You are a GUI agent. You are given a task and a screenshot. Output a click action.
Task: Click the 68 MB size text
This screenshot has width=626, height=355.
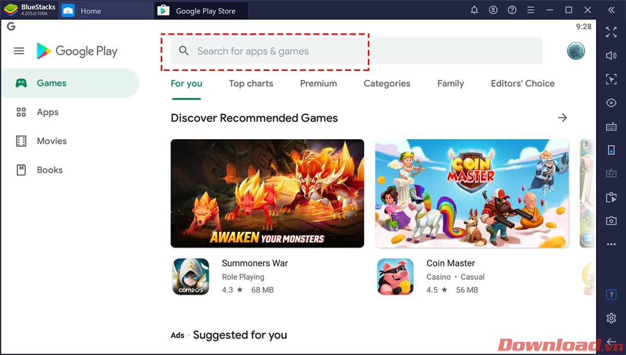point(262,290)
